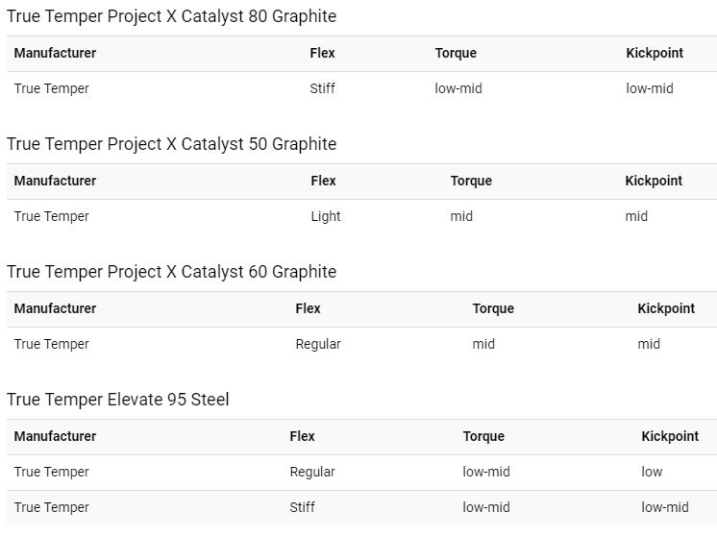Viewport: 717px width, 537px height.
Task: Click Torque column header in Catalyst 60 table
Action: coord(493,308)
